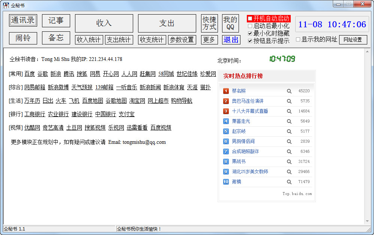Open 工商银行 link

(35, 114)
